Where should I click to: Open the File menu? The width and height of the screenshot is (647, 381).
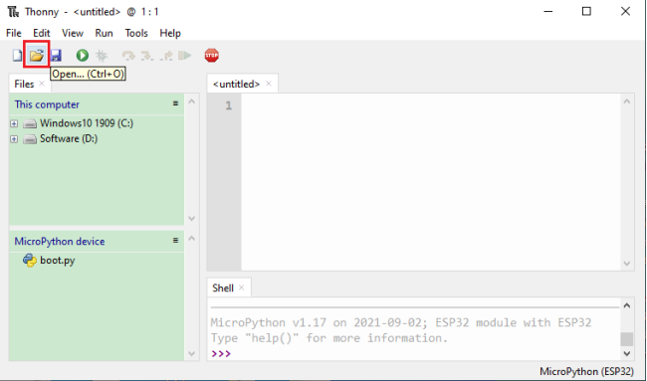(x=14, y=33)
